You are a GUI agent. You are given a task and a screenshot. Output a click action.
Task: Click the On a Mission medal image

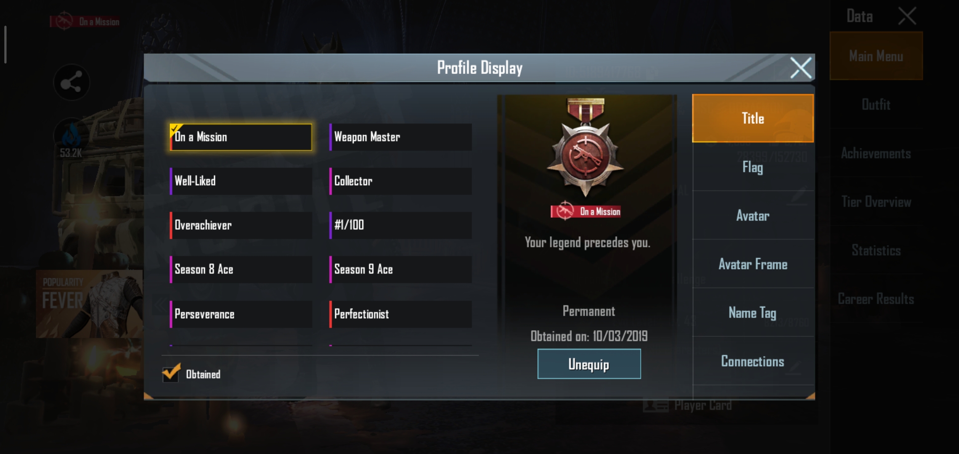[585, 148]
